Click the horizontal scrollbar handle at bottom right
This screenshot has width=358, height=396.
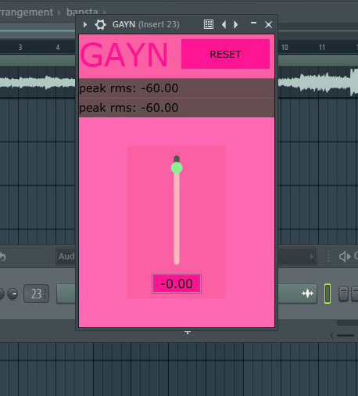pyautogui.click(x=345, y=335)
